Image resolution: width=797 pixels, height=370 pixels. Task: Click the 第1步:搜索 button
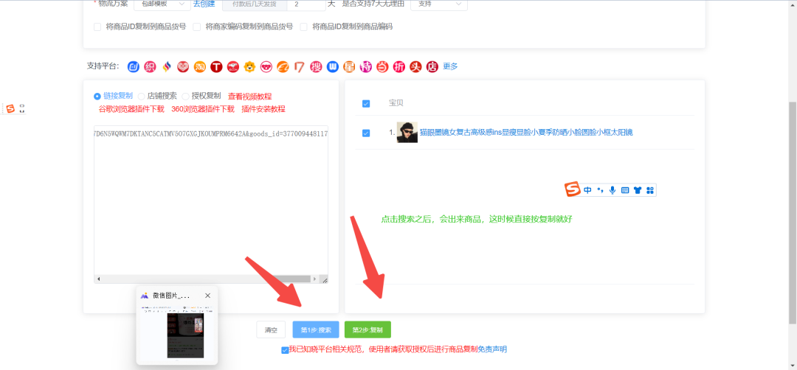316,330
